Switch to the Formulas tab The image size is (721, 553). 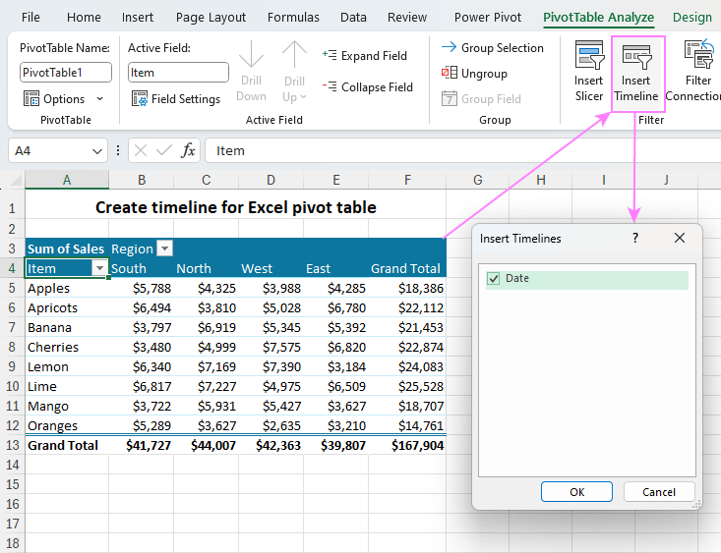[293, 18]
